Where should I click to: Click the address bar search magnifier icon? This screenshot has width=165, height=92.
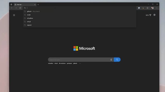(25, 8)
